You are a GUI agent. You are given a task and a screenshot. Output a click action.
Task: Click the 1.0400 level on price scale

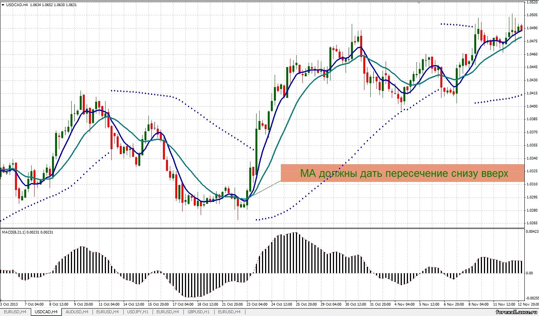tap(532, 106)
